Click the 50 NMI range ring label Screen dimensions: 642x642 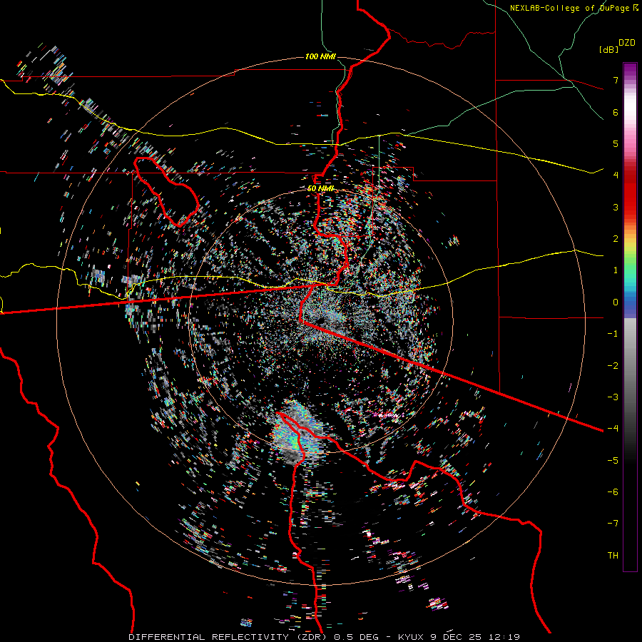(x=320, y=188)
